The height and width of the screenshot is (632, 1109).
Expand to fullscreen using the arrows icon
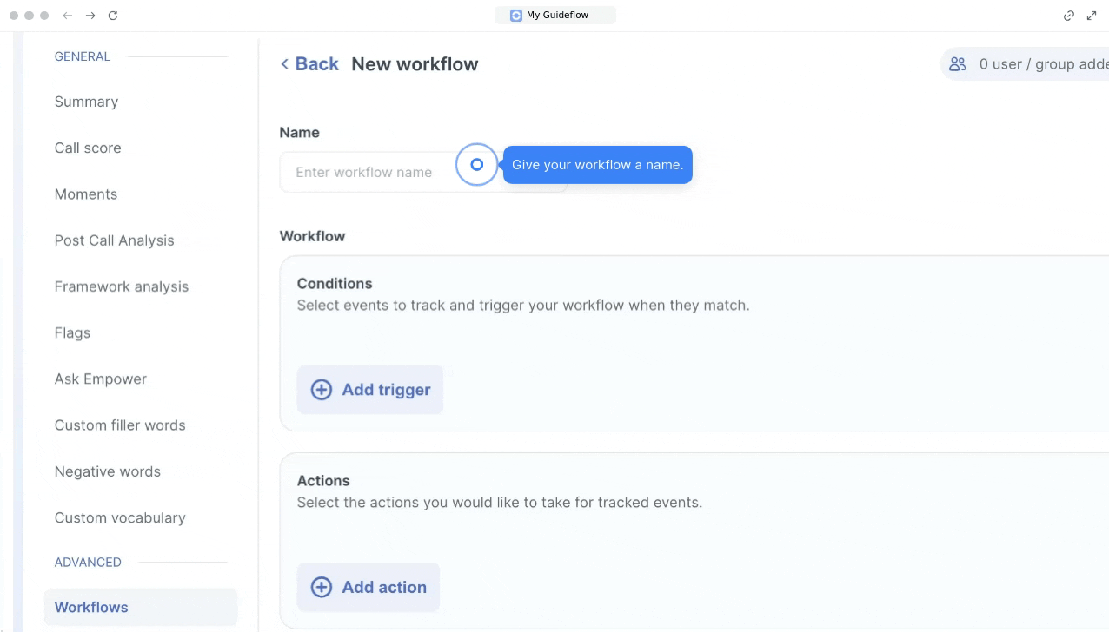pyautogui.click(x=1092, y=16)
